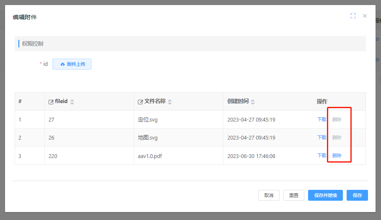Download the aav1.0.pdf attachment
Image resolution: width=381 pixels, height=220 pixels.
pos(321,155)
